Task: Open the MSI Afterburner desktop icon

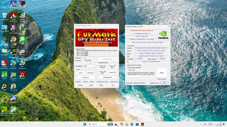Action: coord(22,64)
